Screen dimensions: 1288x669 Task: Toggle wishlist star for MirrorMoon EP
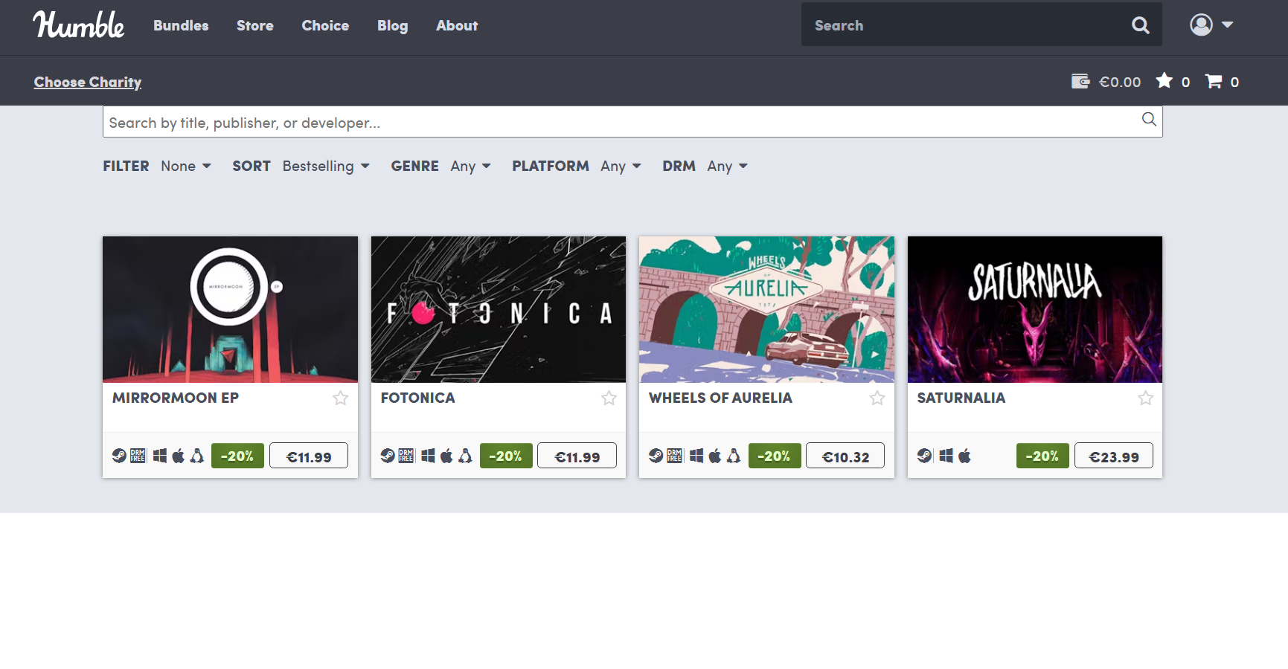coord(341,398)
